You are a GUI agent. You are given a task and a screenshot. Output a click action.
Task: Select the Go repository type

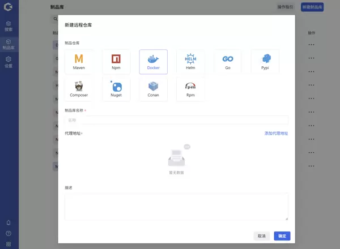pyautogui.click(x=228, y=62)
